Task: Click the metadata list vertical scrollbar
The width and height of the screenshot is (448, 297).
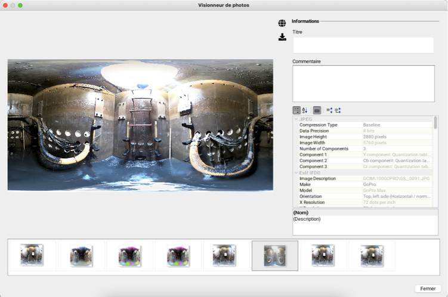Action: click(435, 123)
